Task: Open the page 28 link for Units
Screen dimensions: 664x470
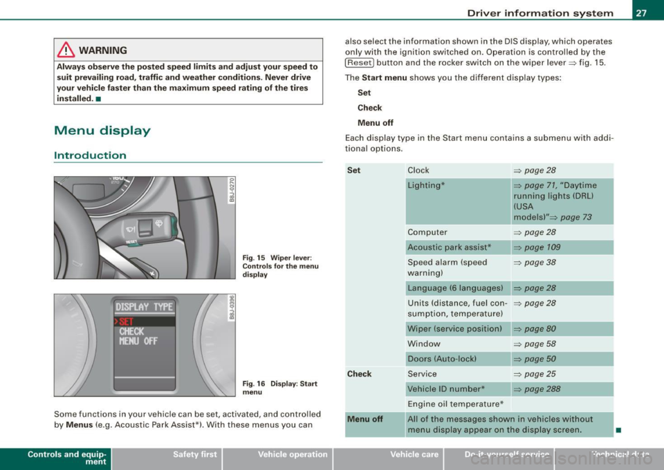Action: click(535, 303)
